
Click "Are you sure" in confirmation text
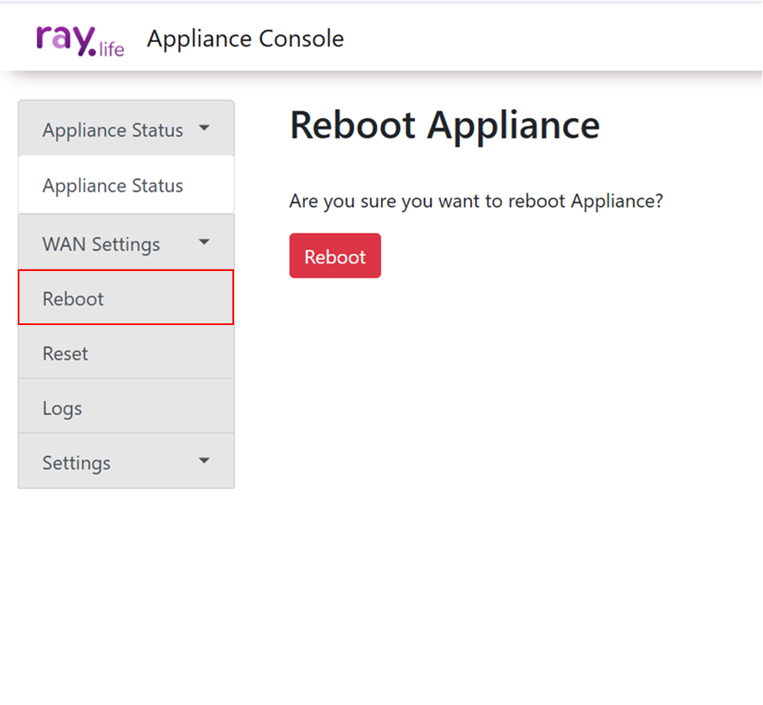coord(337,202)
